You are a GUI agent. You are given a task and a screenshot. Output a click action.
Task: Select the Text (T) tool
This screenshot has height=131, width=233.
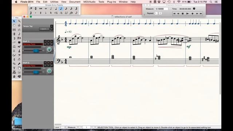click(14, 68)
